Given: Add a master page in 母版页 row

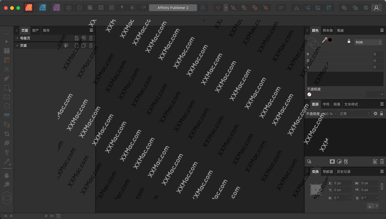Looking at the screenshot, I should click(x=77, y=38).
